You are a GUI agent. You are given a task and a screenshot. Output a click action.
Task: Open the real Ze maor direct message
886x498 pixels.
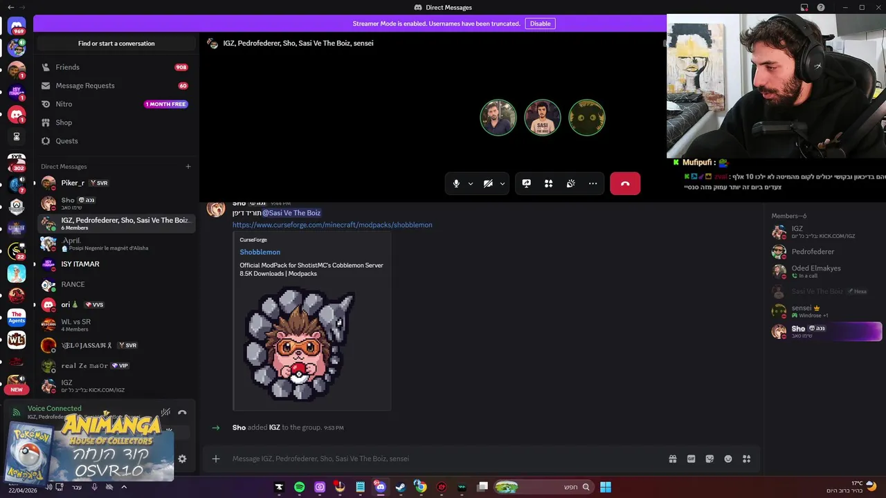click(x=116, y=366)
